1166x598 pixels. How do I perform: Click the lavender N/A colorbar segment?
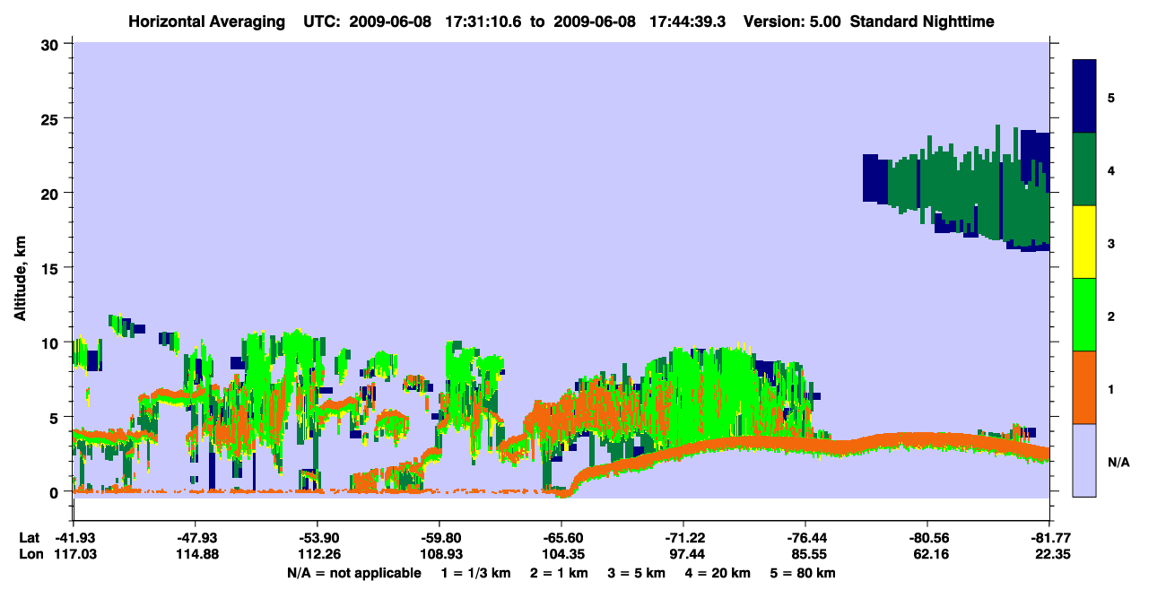(x=1084, y=460)
